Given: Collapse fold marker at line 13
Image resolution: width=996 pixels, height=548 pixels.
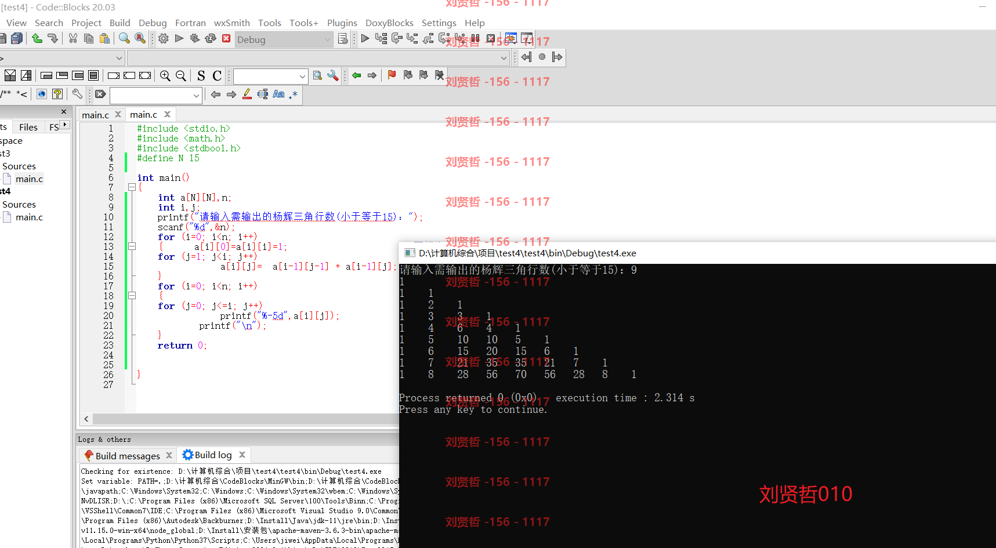Looking at the screenshot, I should [132, 246].
